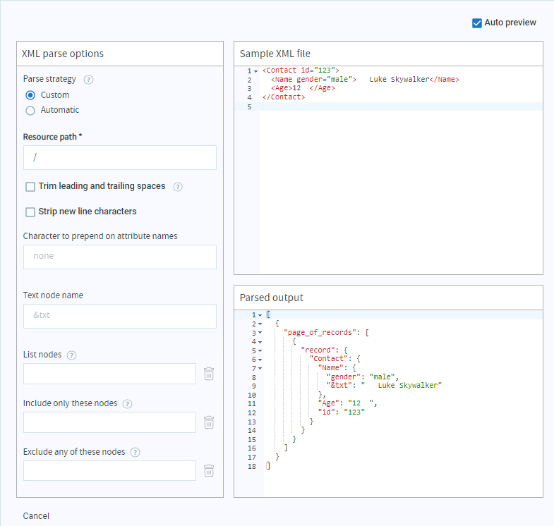Click the Luke Skywalker text in sample XML
Screen dimensions: 554x526
click(x=399, y=80)
